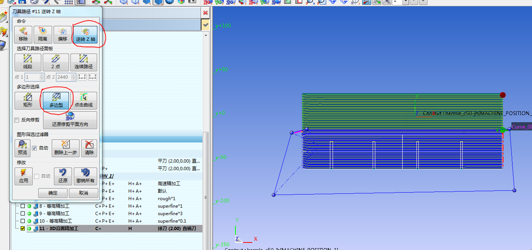Pick the 多边型 polygon selection mode

coord(56,101)
